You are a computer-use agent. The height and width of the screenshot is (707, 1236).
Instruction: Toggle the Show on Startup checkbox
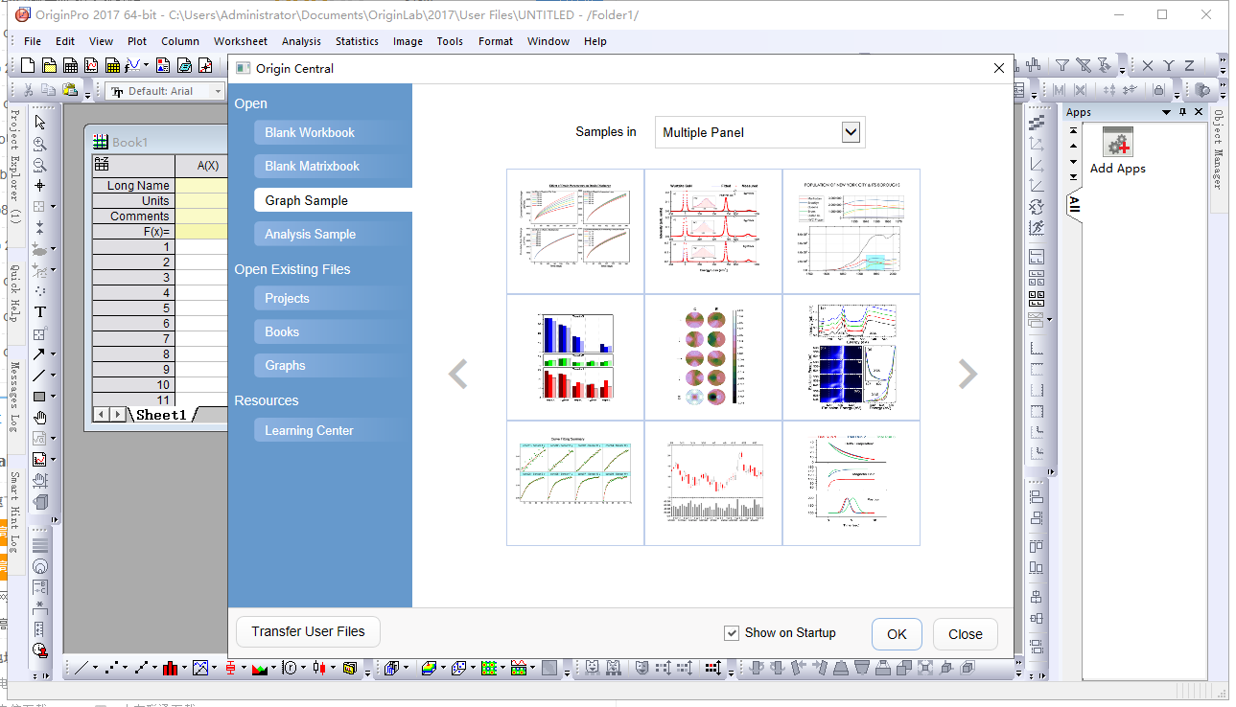pos(732,633)
